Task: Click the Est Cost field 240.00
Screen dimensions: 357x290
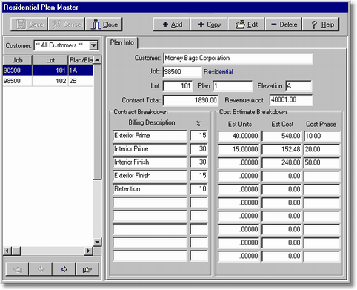Action: tap(281, 162)
